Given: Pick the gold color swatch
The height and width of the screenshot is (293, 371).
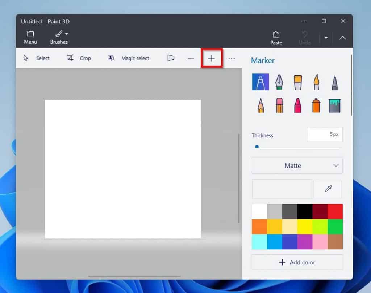Looking at the screenshot, I should click(x=275, y=227).
